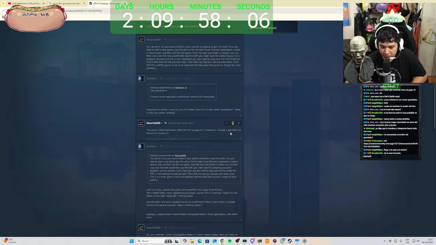
Task: Open the tab search dropdown arrow
Action: [3, 3]
